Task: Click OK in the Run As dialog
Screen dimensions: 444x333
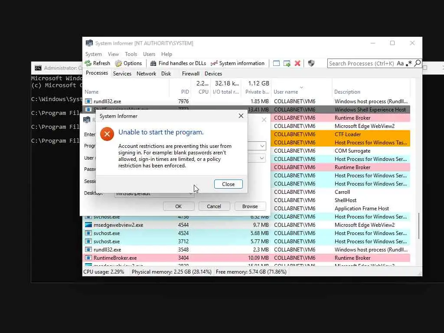Action: pos(178,206)
